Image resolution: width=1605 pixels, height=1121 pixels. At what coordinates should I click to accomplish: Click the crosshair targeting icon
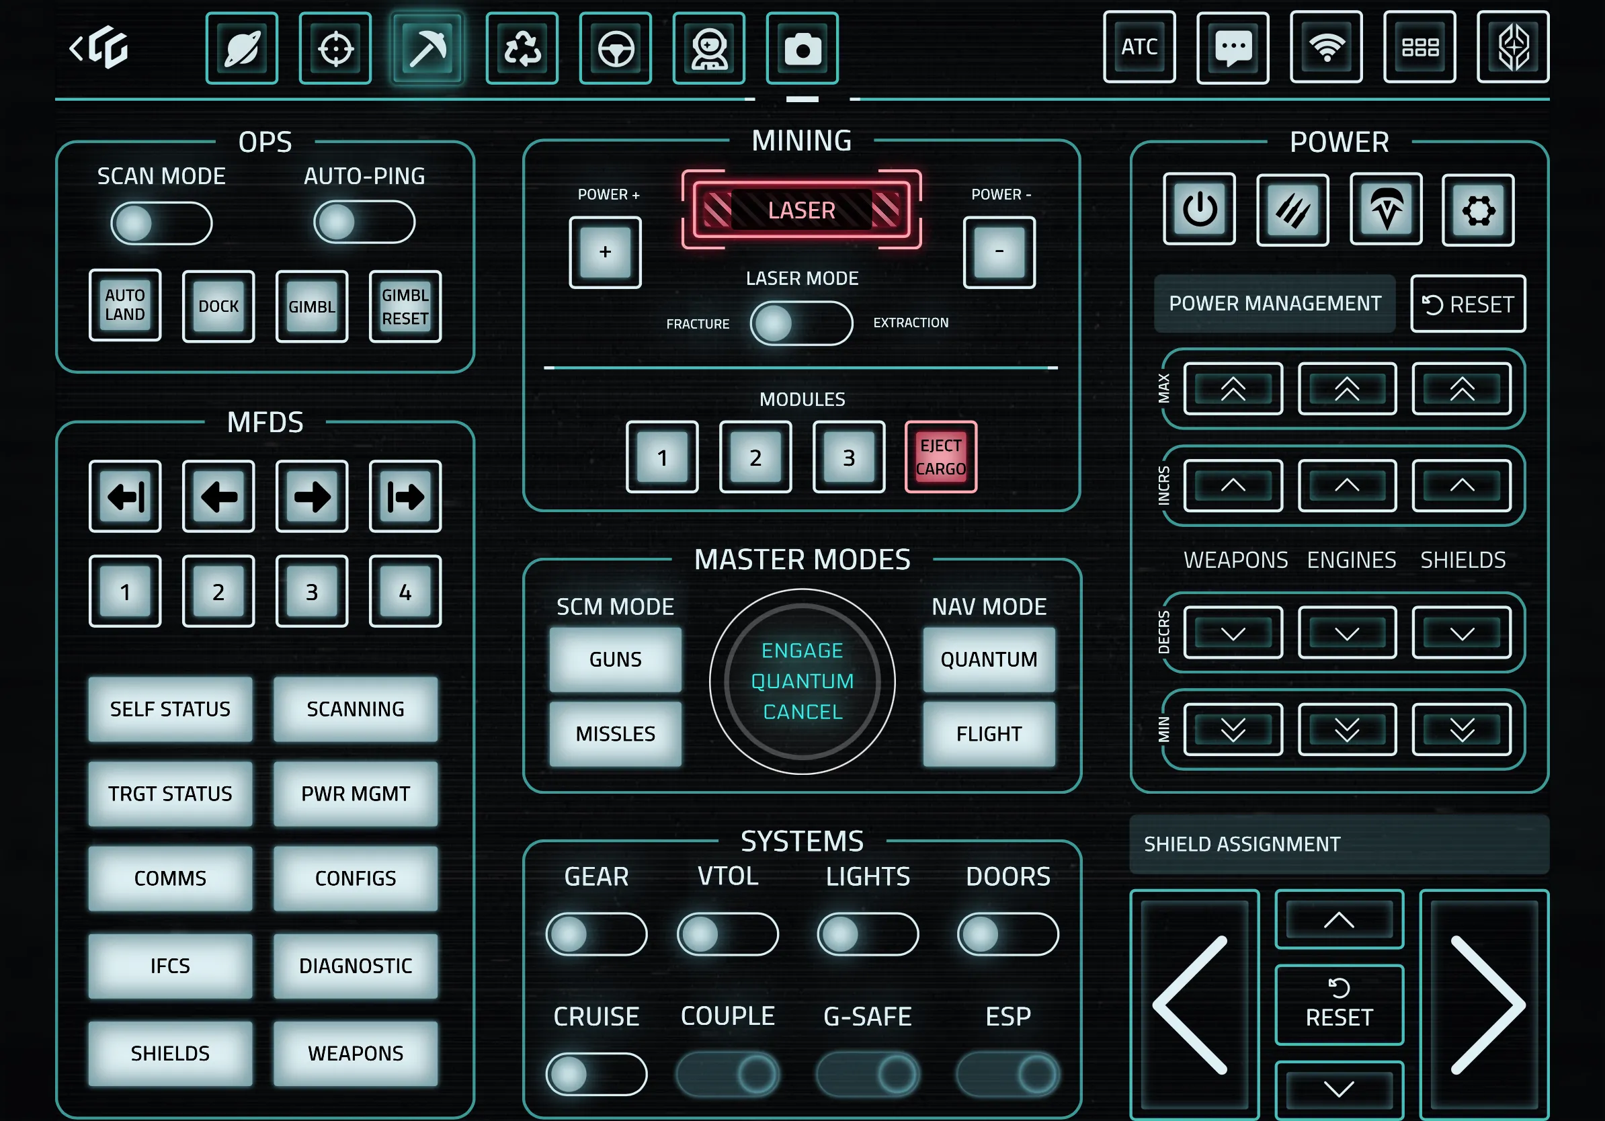coord(335,48)
